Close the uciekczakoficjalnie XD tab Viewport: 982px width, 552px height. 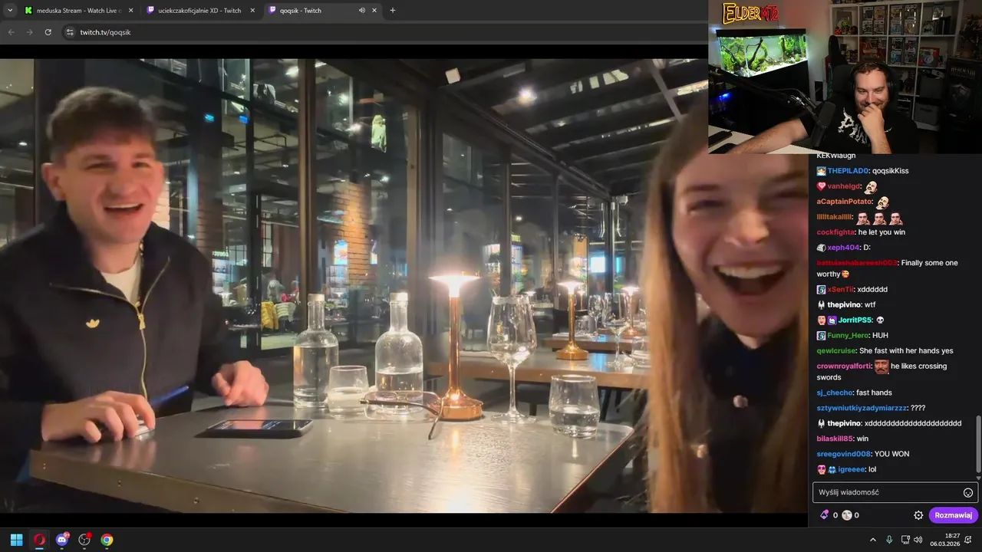(252, 11)
